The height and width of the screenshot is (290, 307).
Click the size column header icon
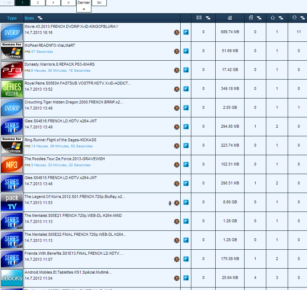click(230, 18)
